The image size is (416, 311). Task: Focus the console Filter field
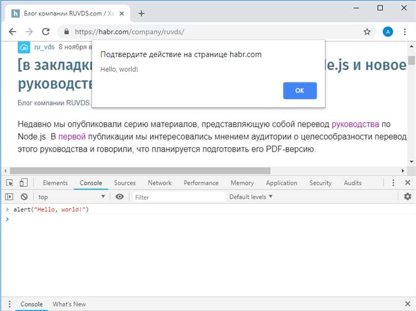[x=178, y=197]
